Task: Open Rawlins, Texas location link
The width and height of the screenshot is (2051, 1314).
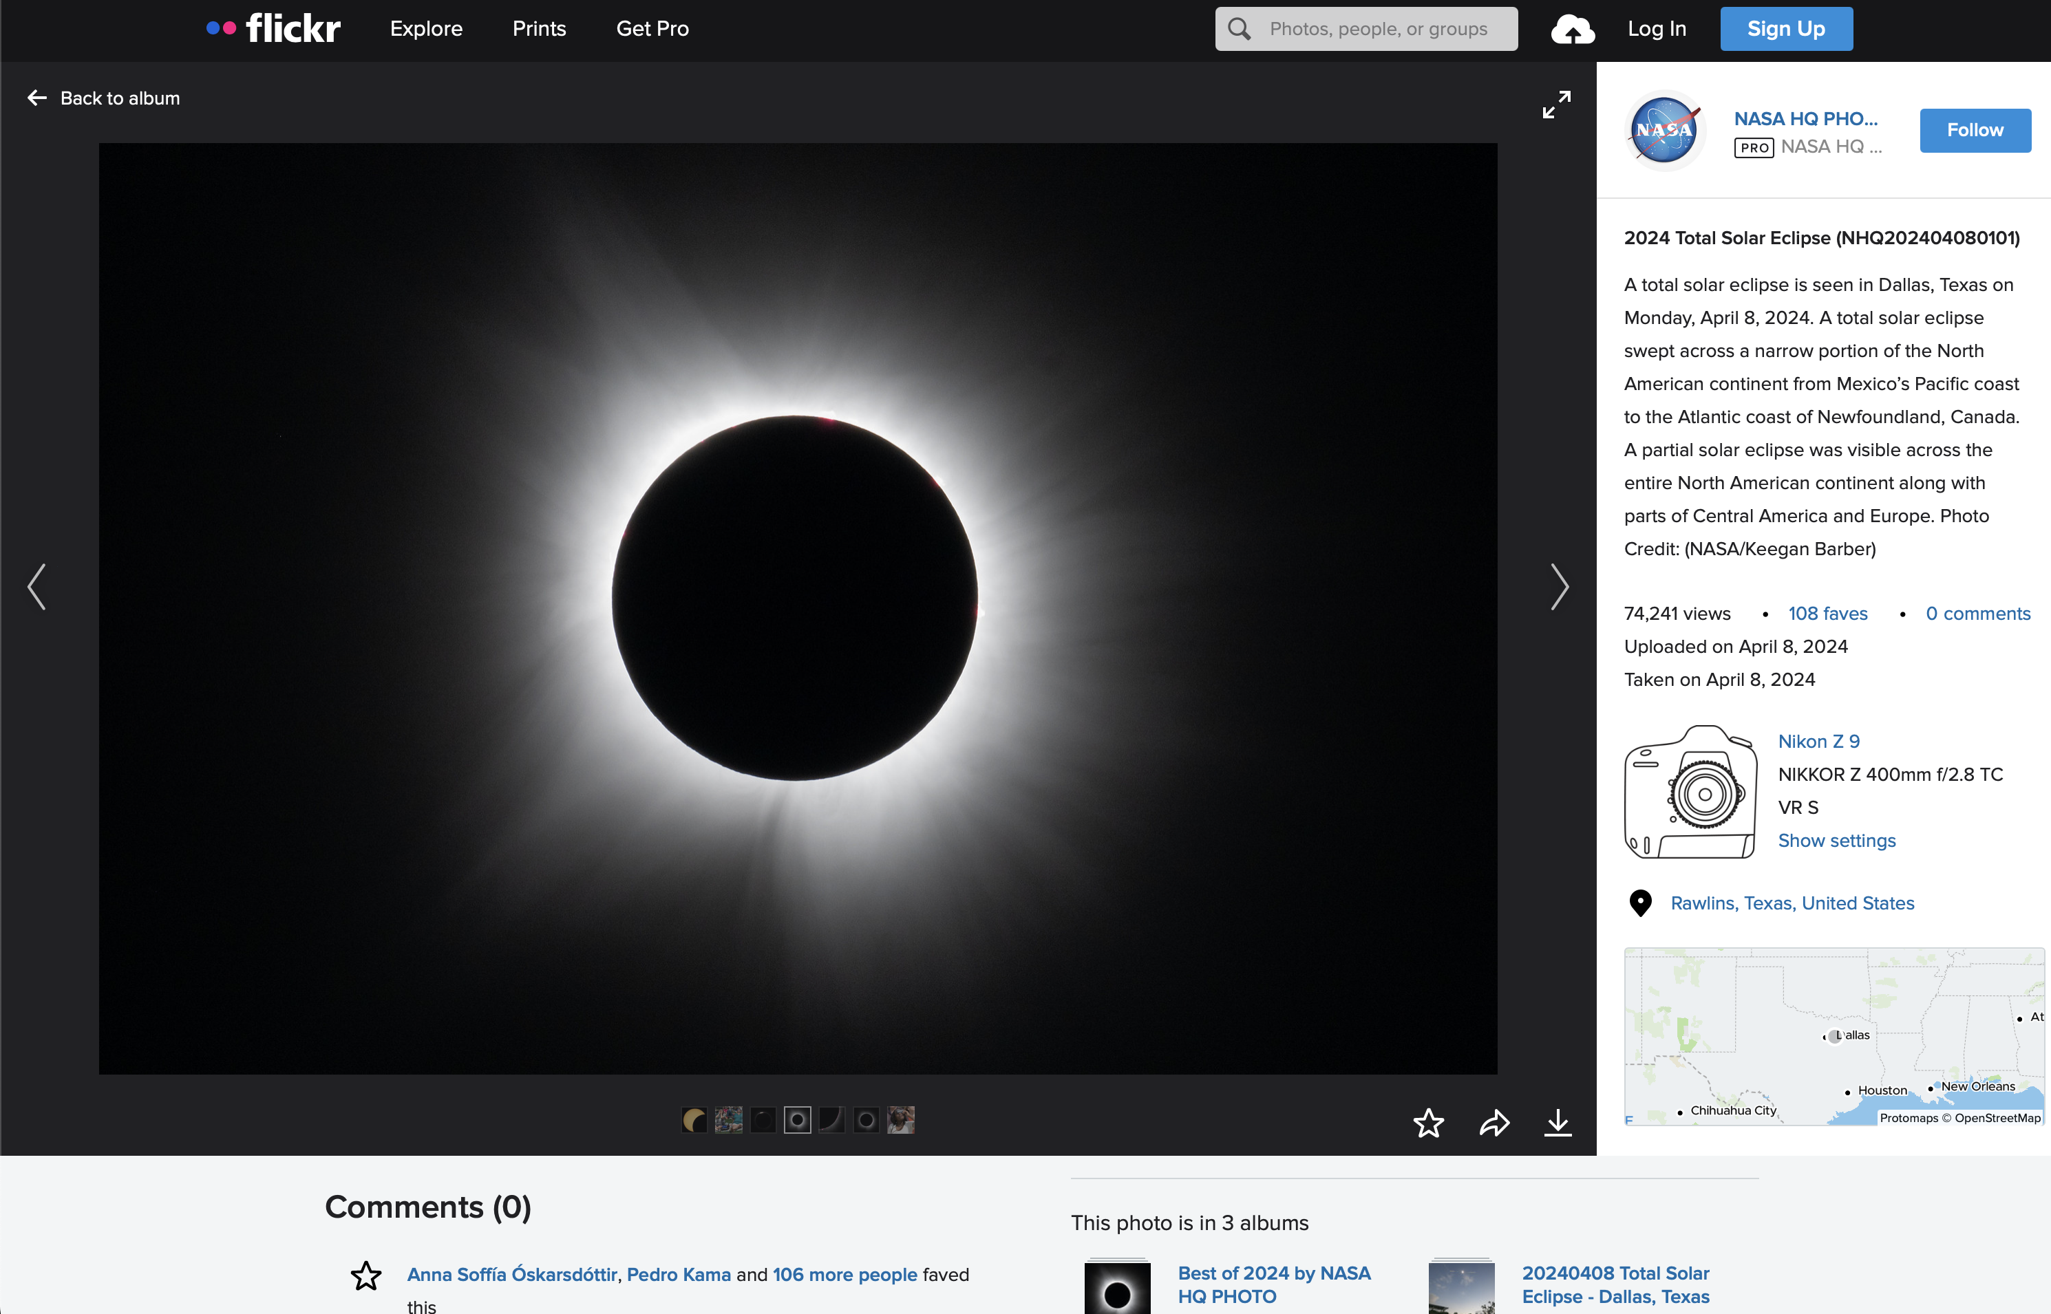Action: [x=1792, y=903]
